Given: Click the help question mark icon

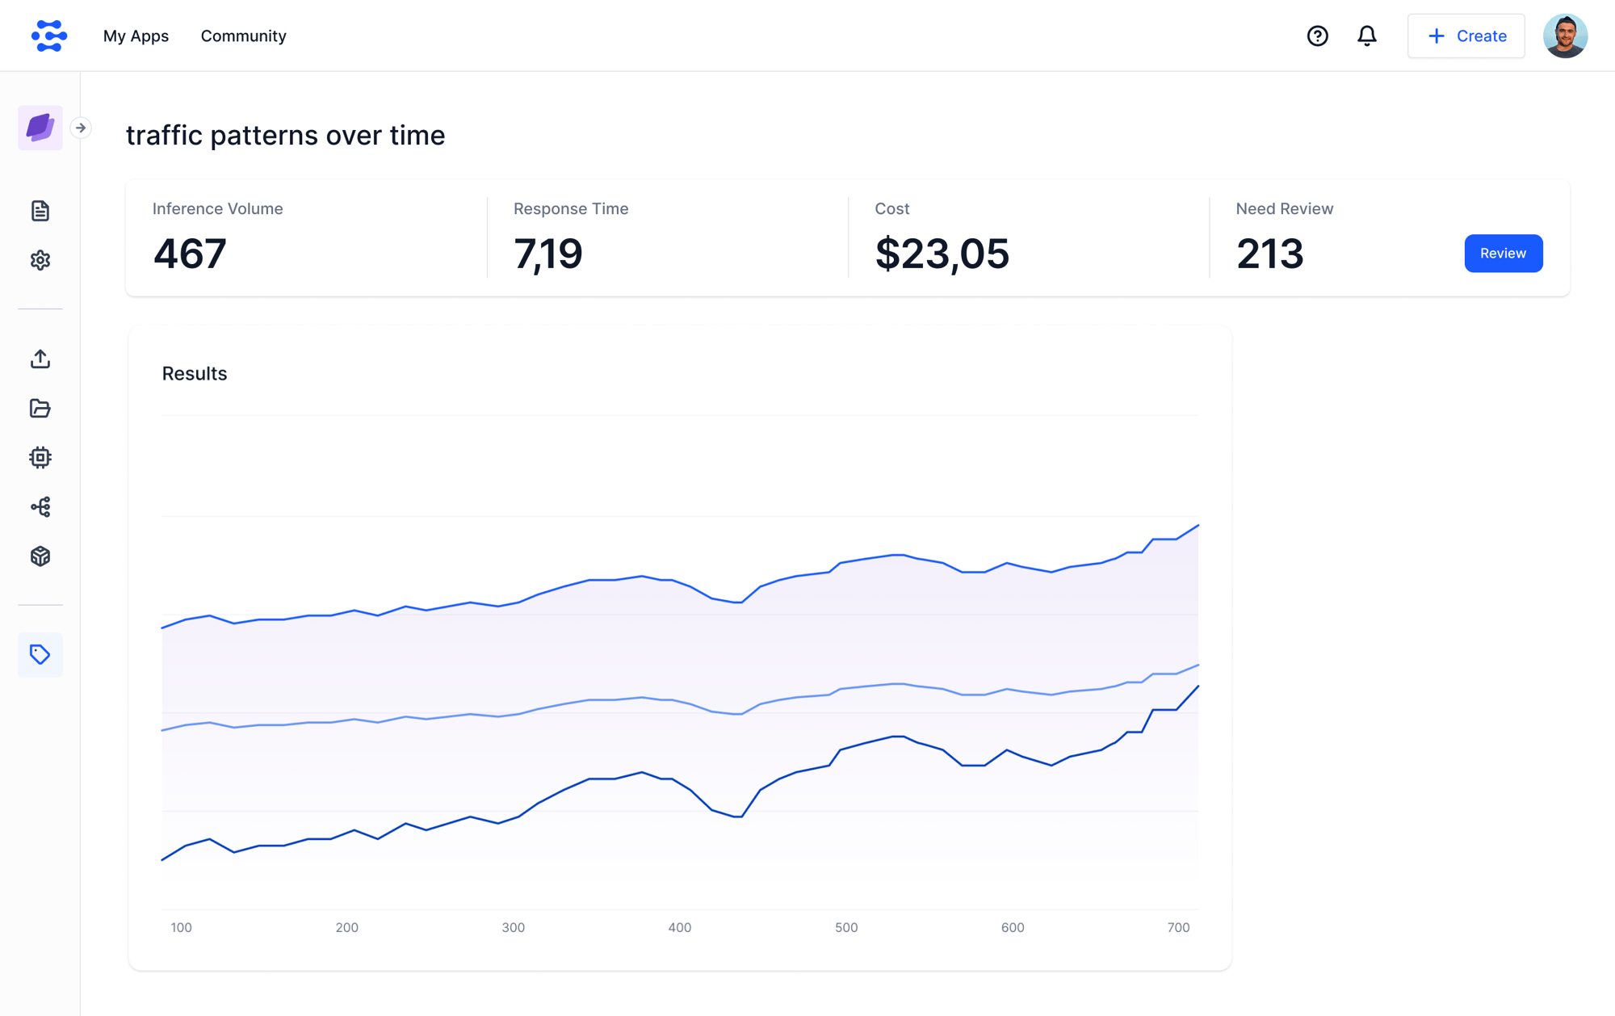Looking at the screenshot, I should [x=1317, y=36].
